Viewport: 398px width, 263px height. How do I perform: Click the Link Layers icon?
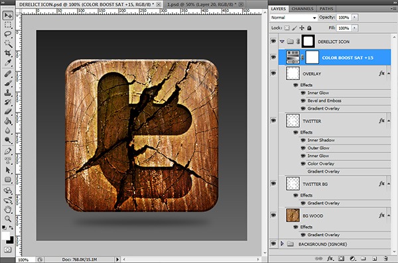pos(318,258)
